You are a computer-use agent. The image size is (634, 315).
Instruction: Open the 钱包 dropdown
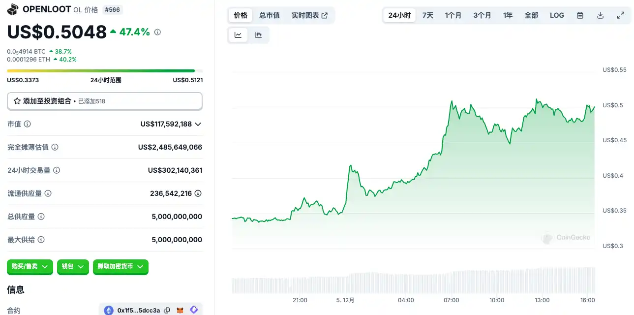73,266
